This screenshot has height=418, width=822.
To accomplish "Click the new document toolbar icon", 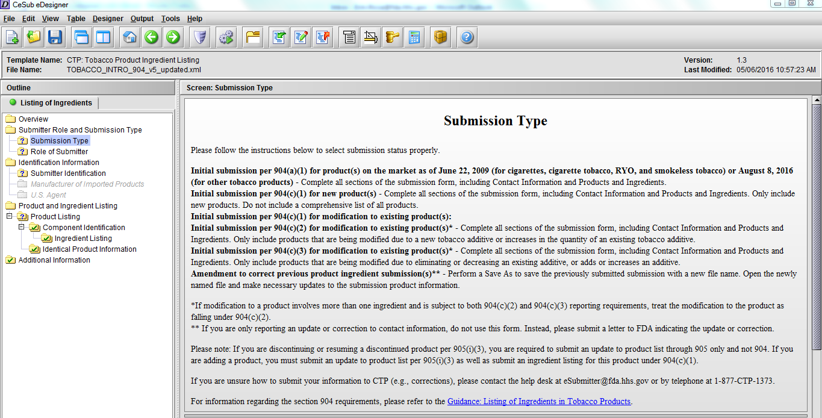I will pos(12,37).
